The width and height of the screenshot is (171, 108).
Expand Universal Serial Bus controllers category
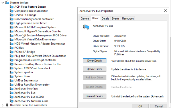[x=3, y=105]
